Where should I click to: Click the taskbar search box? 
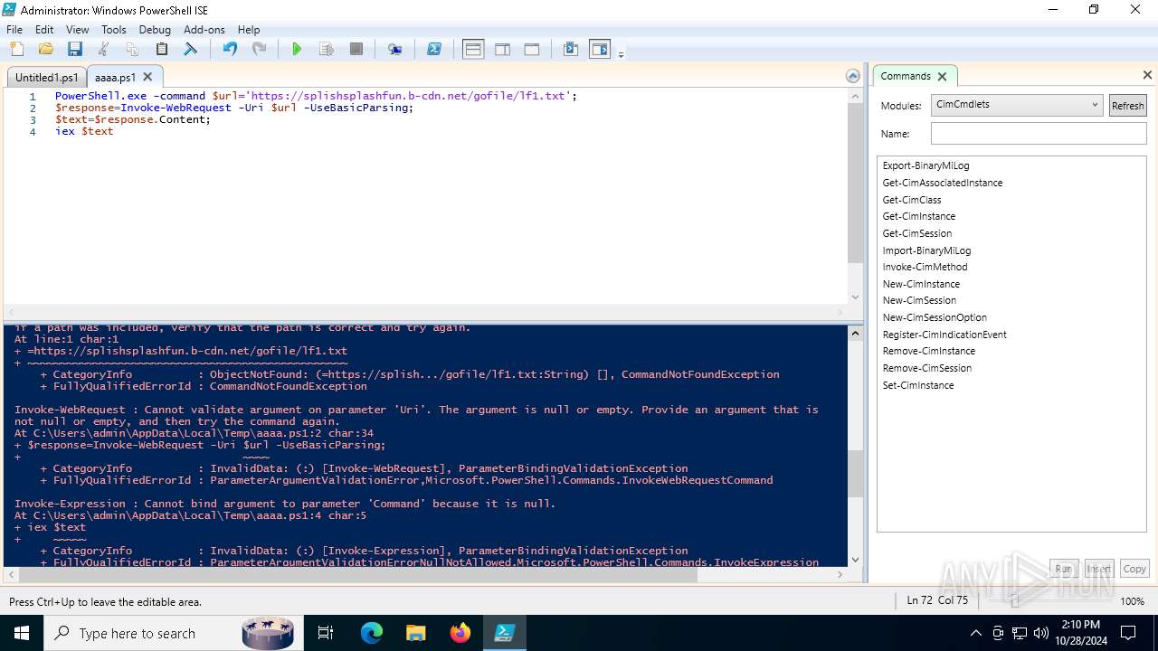point(174,633)
